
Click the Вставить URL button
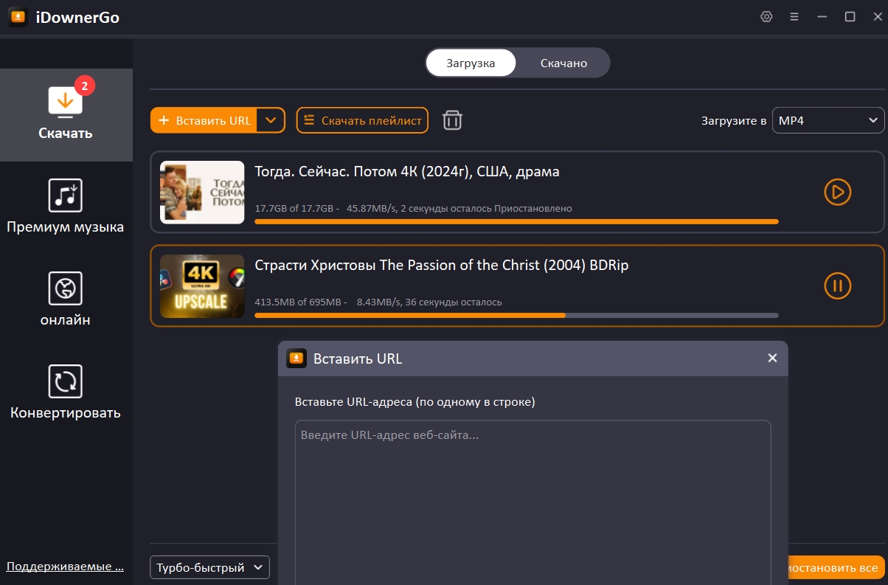point(204,120)
